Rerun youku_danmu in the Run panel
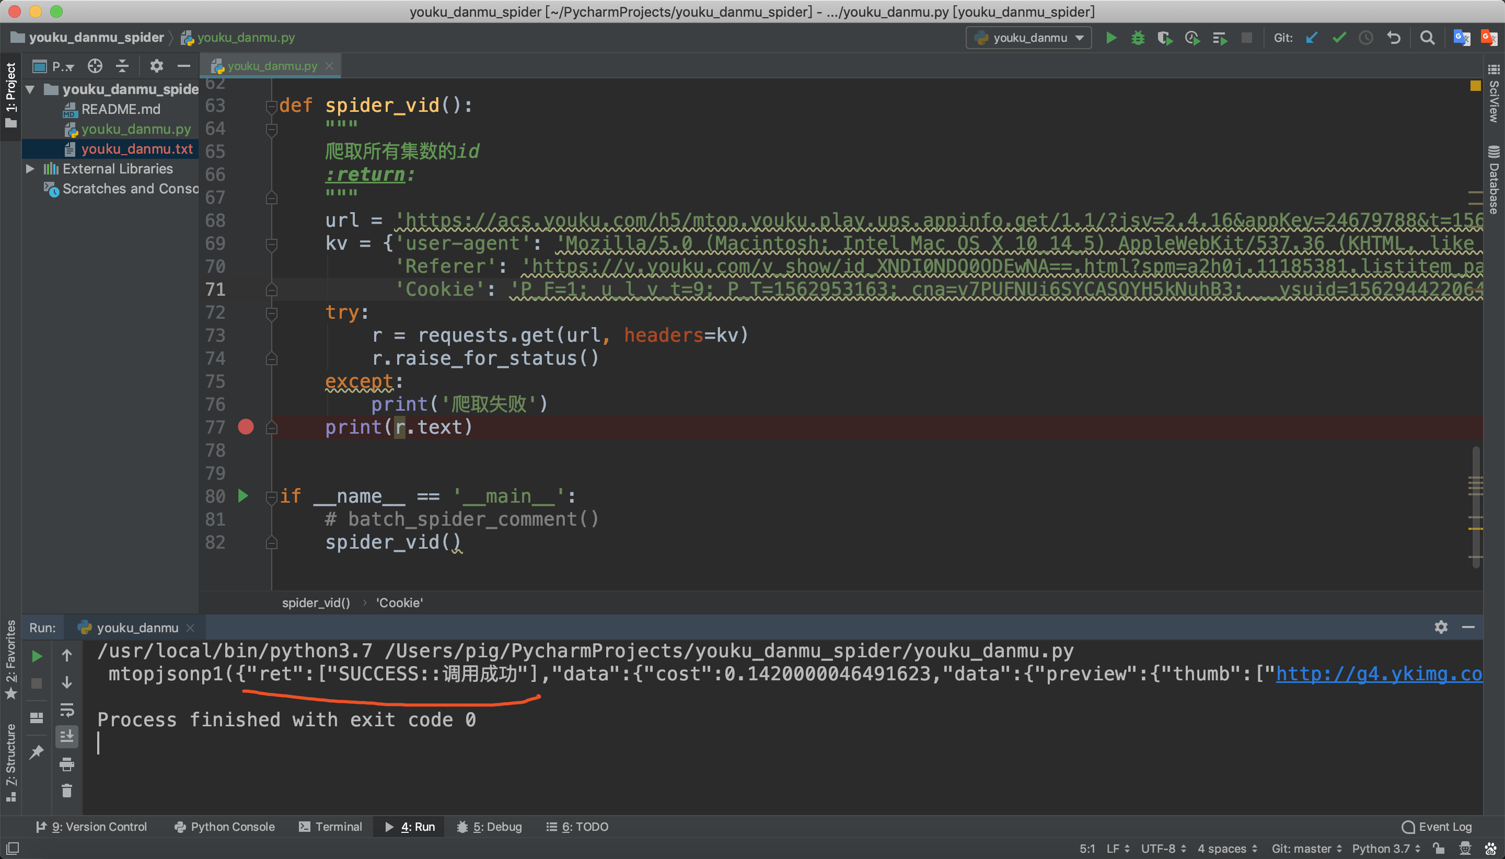The width and height of the screenshot is (1505, 859). pyautogui.click(x=37, y=656)
